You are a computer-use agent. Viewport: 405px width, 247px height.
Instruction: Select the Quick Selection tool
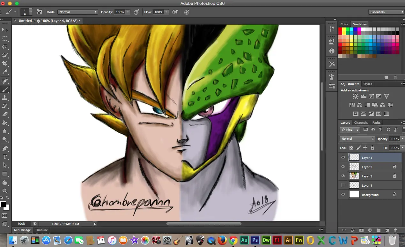(x=5, y=55)
